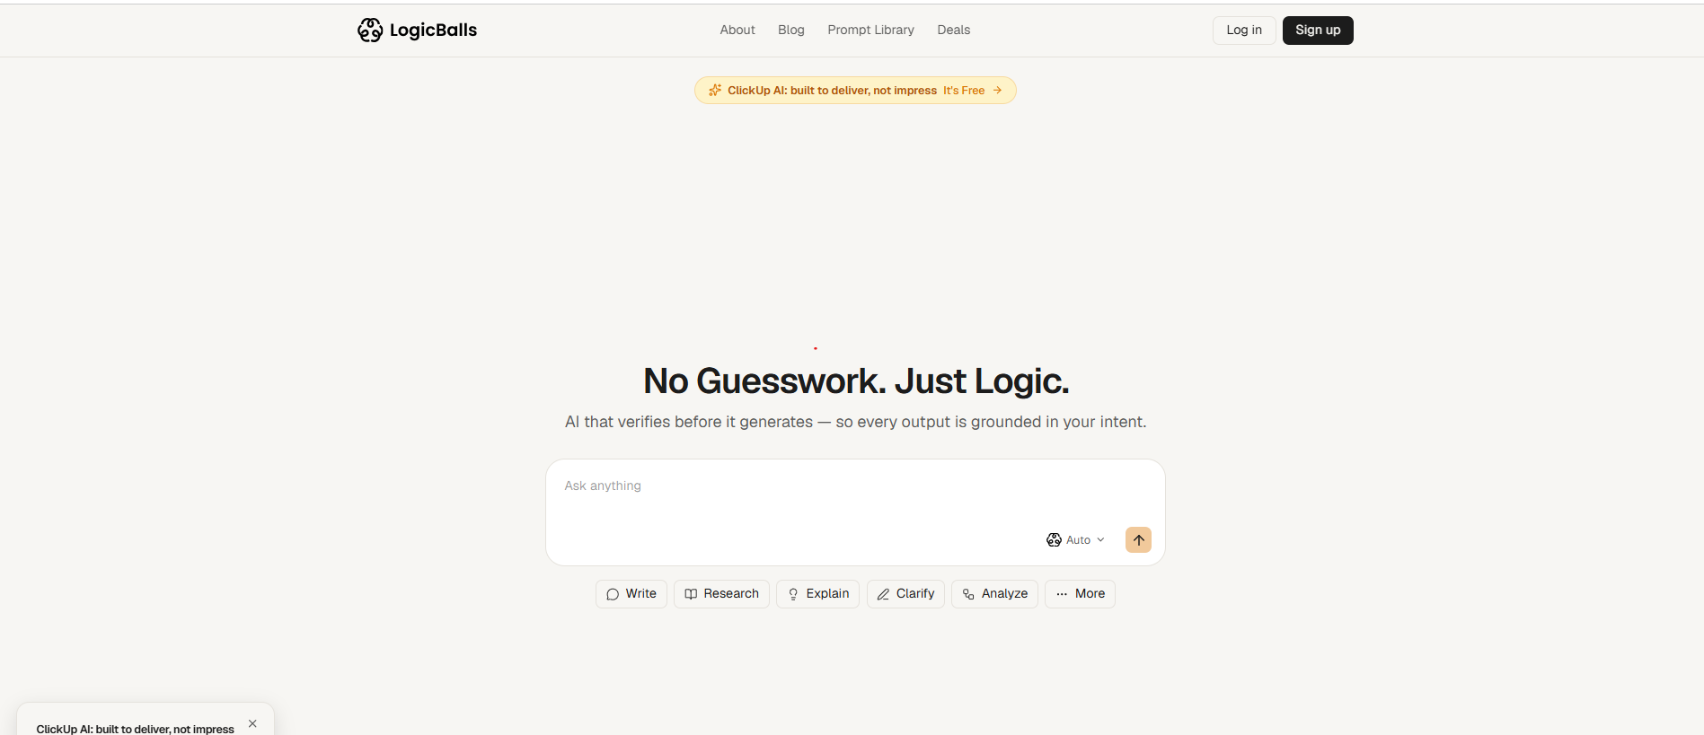This screenshot has height=735, width=1704.
Task: Focus the Ask anything input field
Action: click(x=855, y=512)
